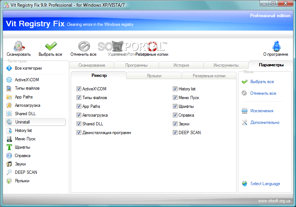Switch to the Ярлыки sub-tab
Viewport: 296px width, 207px height.
click(154, 76)
